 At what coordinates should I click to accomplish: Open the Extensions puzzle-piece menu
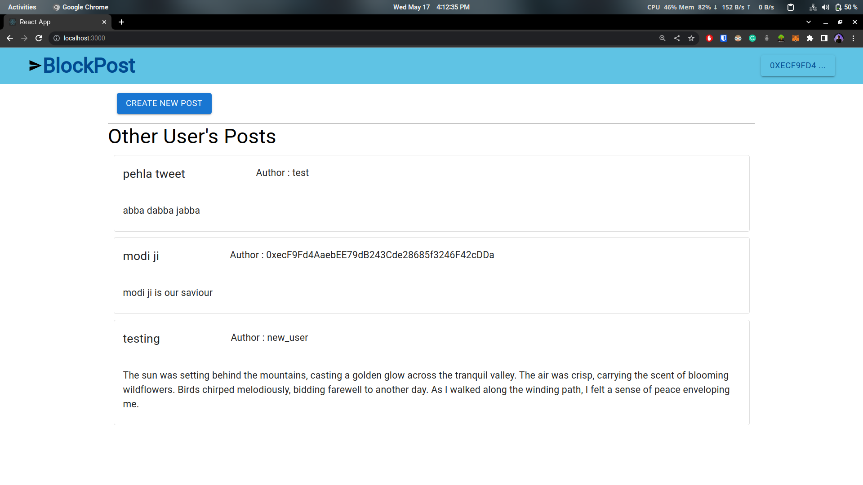coord(810,38)
